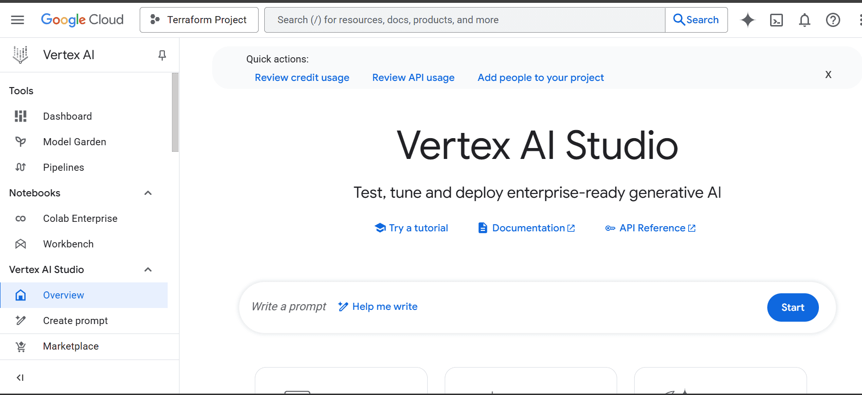Click the Create prompt pencil icon
This screenshot has width=862, height=395.
click(x=20, y=321)
